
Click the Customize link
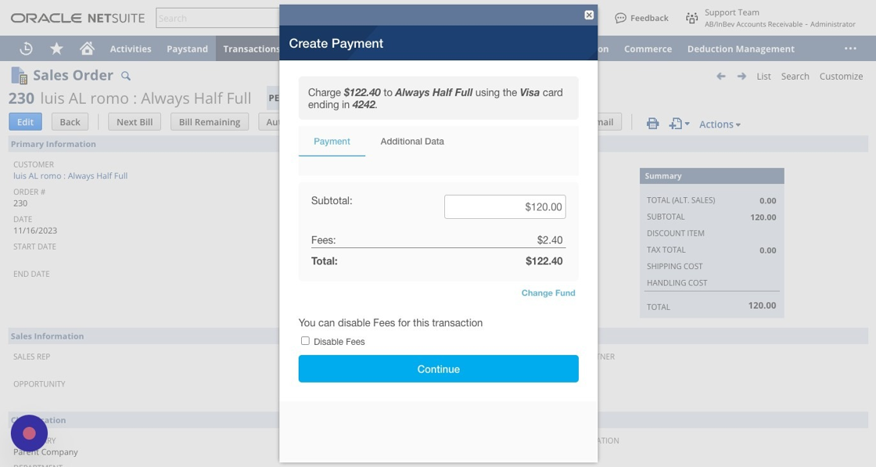click(x=841, y=76)
